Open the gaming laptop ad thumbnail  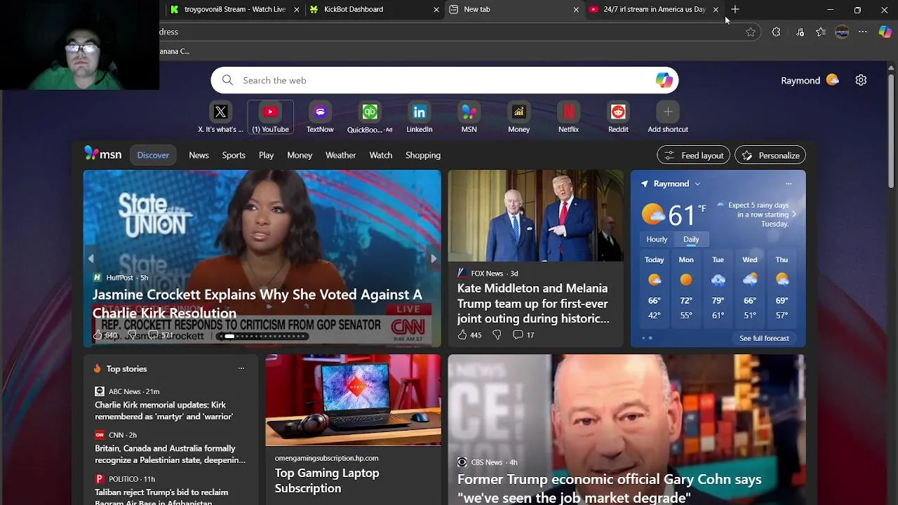click(353, 400)
